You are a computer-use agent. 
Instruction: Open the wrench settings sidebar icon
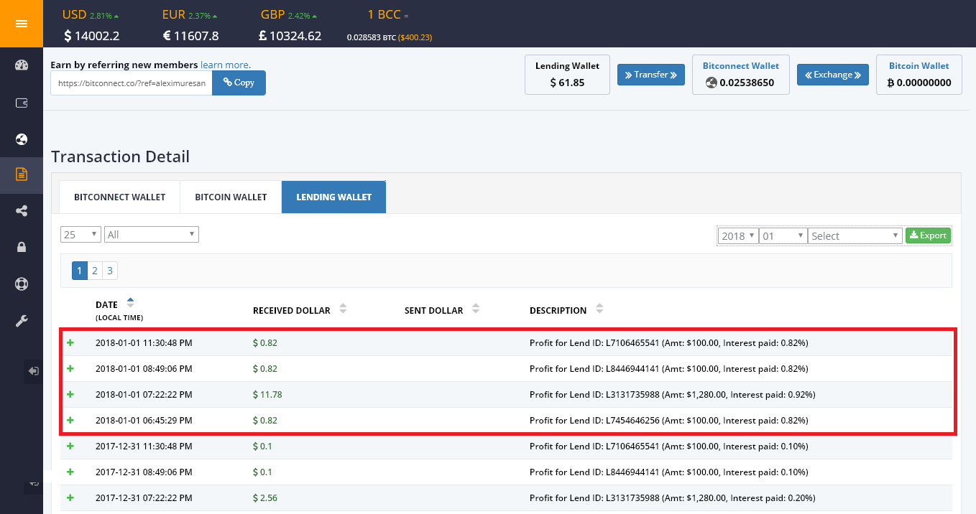click(x=21, y=320)
